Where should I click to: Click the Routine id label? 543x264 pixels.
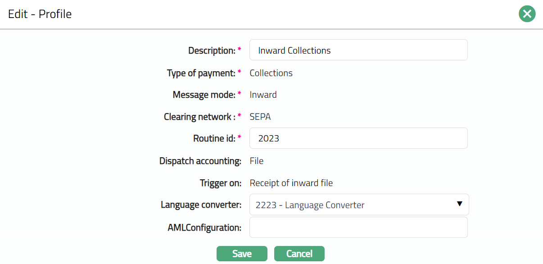(x=214, y=138)
